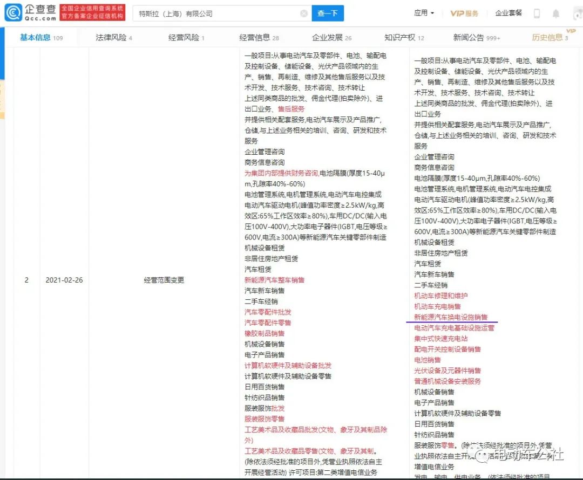Screen dimensions: 583x480
Task: Click the 企查查 logo icon
Action: coord(13,13)
